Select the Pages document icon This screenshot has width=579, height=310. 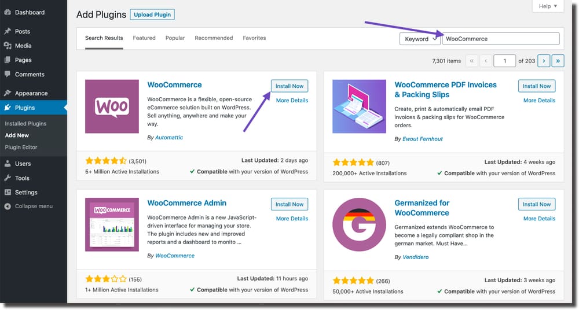[8, 60]
